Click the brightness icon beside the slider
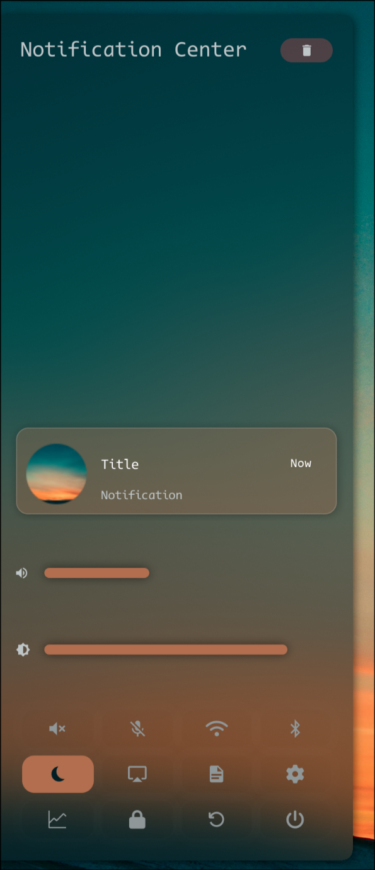The height and width of the screenshot is (870, 375). (23, 649)
